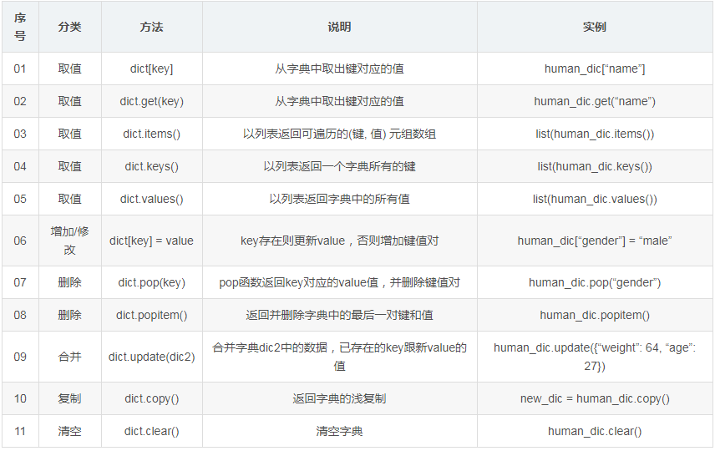This screenshot has height=451, width=715.
Task: Click description '清空字典'
Action: click(339, 432)
